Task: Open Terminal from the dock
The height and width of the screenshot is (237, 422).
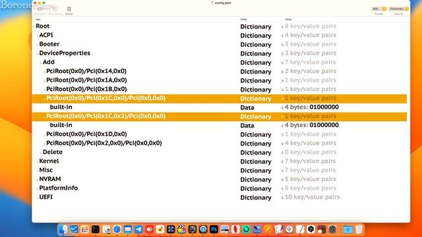Action: point(95,229)
